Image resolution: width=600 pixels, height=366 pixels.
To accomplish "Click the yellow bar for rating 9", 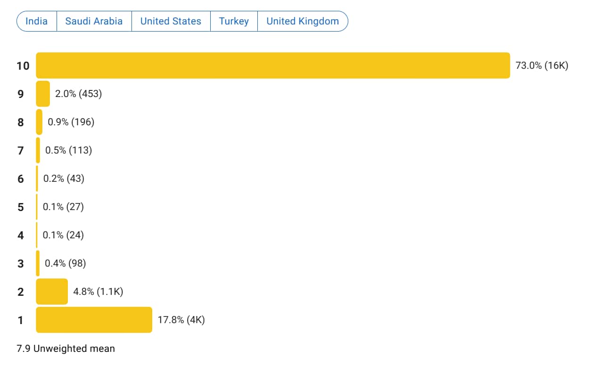I will (x=43, y=94).
